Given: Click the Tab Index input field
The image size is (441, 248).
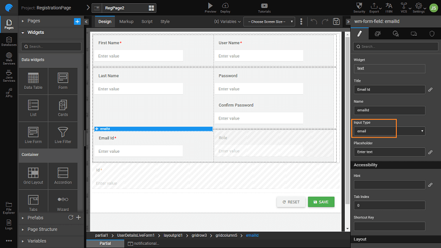Looking at the screenshot, I should pyautogui.click(x=389, y=205).
